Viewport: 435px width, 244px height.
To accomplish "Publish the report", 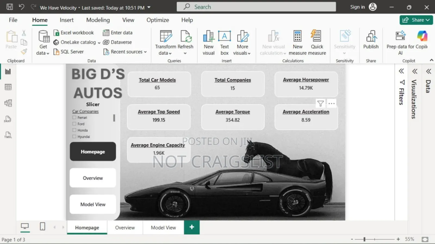I will point(371,40).
